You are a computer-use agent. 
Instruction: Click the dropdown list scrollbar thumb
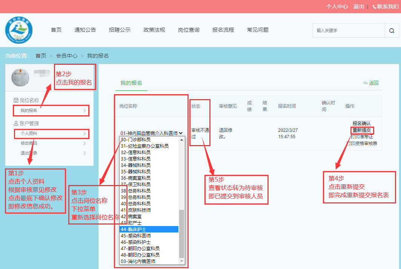pos(181,234)
